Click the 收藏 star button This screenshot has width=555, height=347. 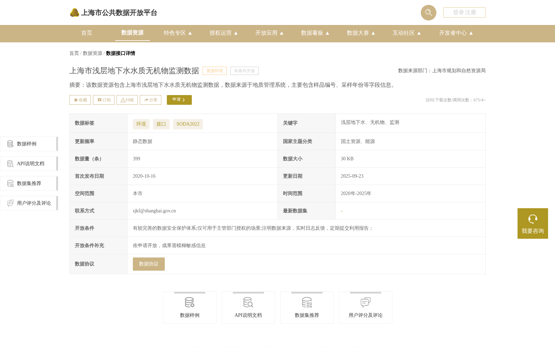coord(80,100)
